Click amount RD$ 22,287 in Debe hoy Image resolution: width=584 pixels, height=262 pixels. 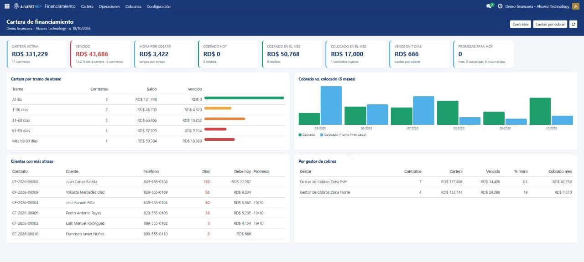tap(241, 182)
